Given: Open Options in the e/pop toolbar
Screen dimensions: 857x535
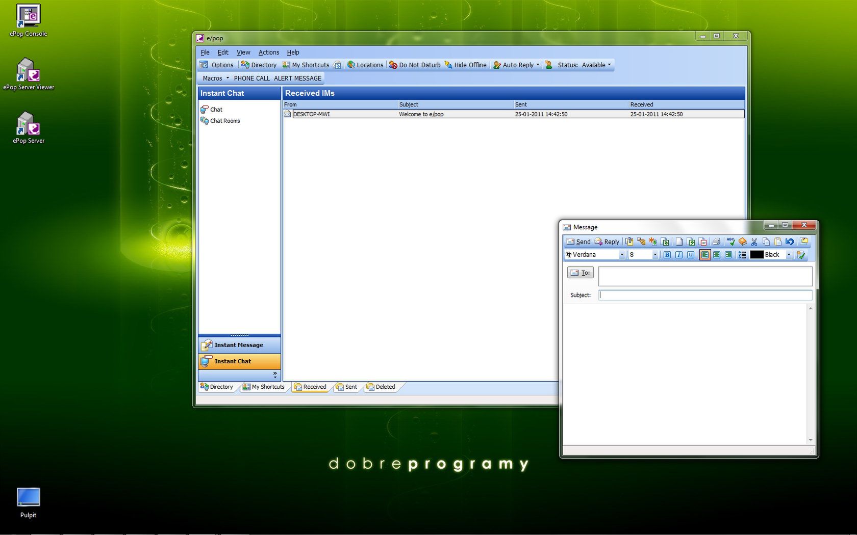Looking at the screenshot, I should (217, 65).
